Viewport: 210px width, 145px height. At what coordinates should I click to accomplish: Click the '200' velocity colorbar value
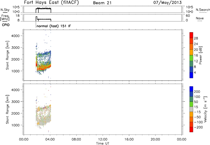197,92
